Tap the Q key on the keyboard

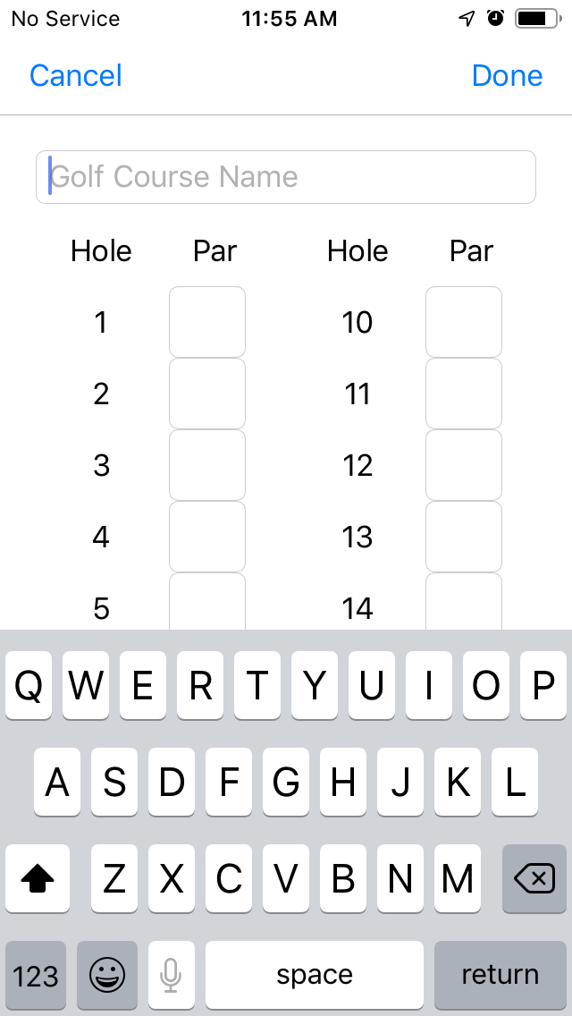(28, 686)
